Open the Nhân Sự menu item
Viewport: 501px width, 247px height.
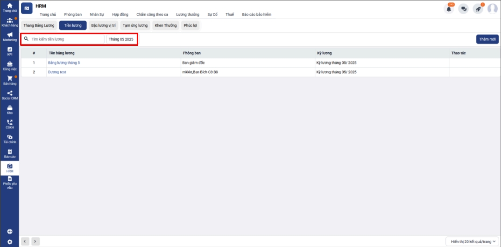pyautogui.click(x=97, y=14)
